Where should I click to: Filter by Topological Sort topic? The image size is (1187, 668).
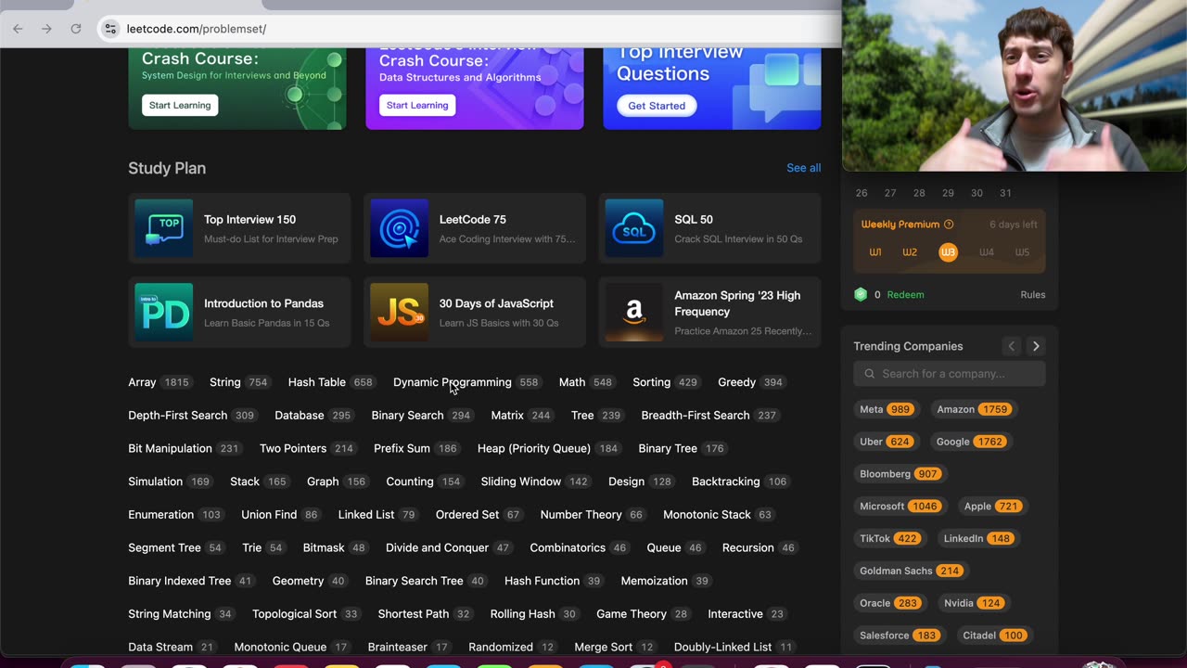pos(306,614)
